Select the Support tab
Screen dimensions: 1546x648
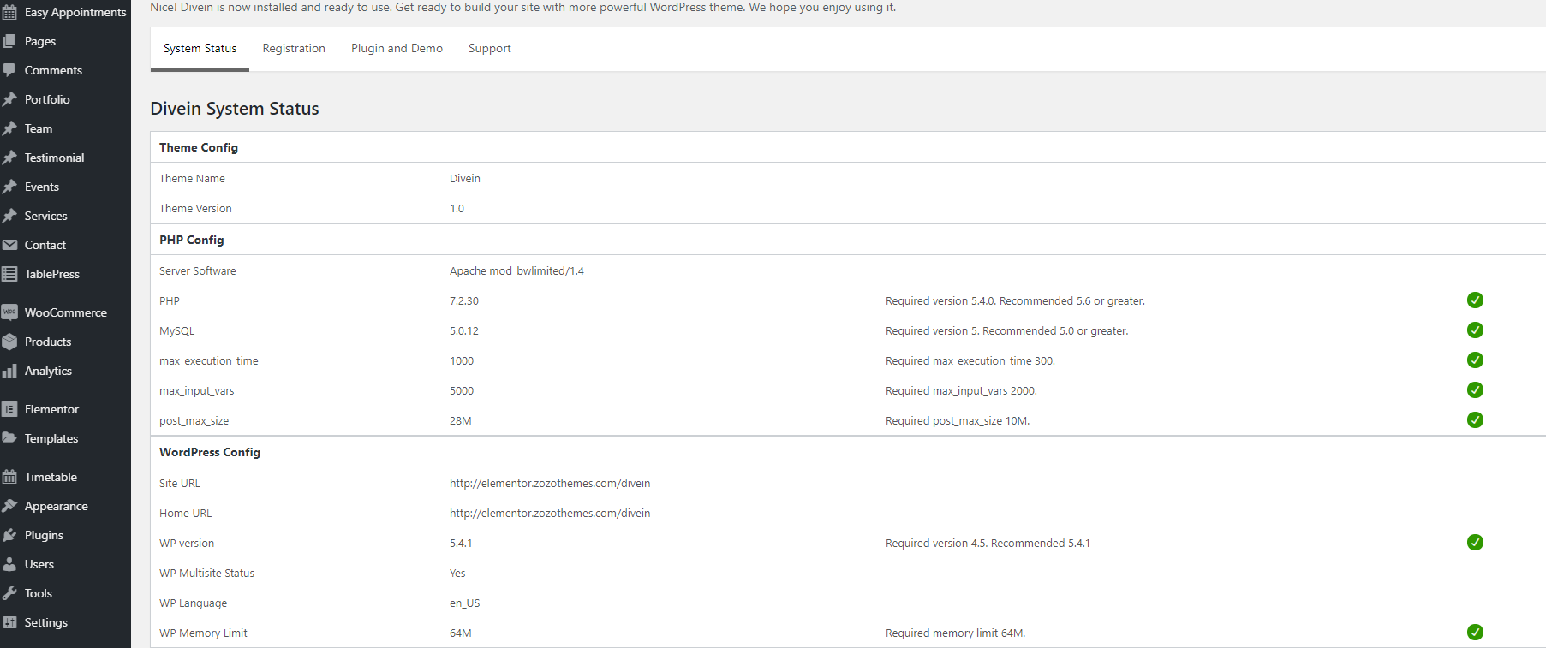click(489, 49)
